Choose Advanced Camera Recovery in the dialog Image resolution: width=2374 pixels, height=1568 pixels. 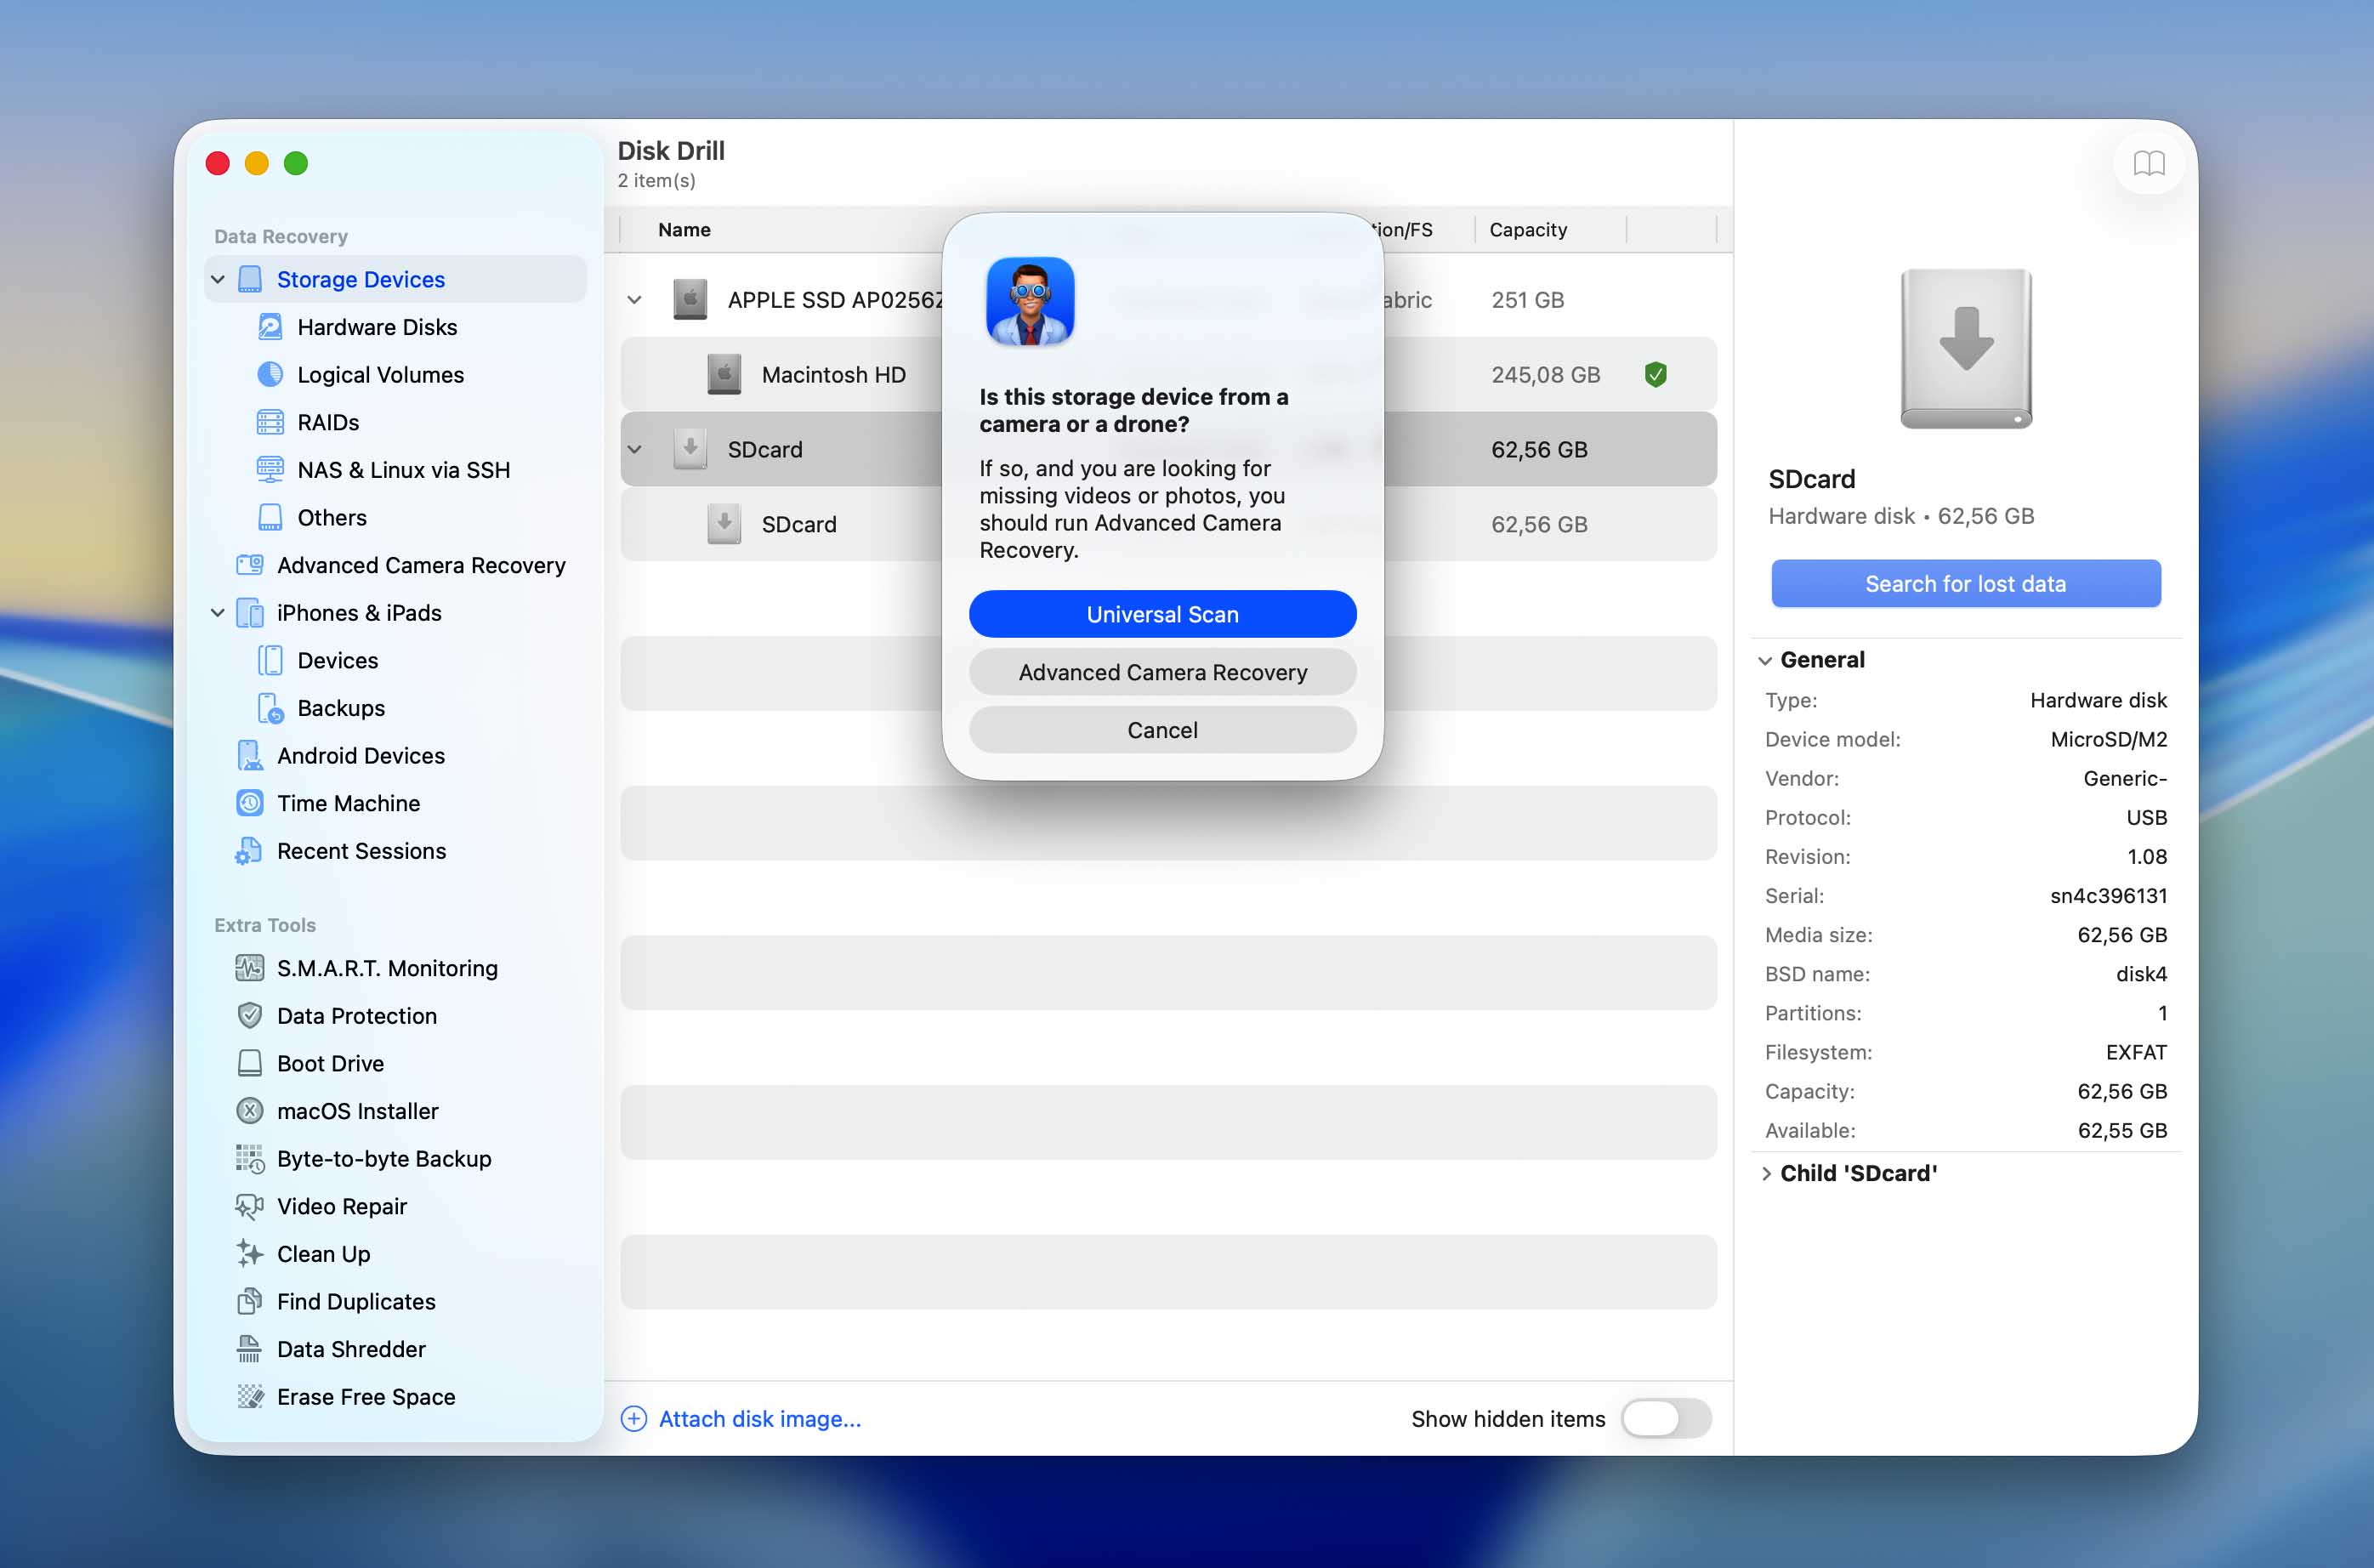pos(1162,672)
